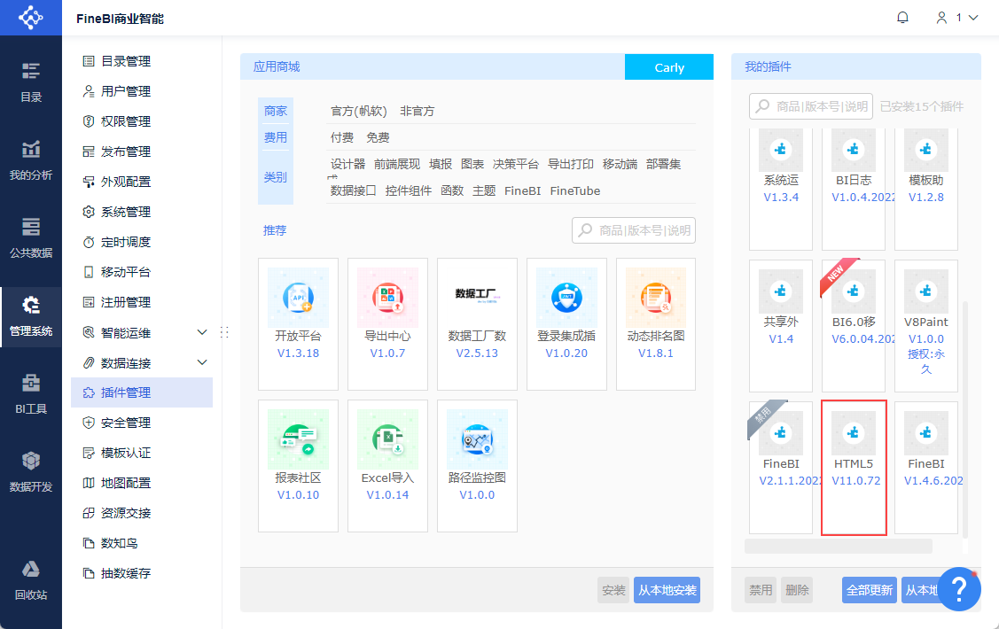Click the 禁用 button
The height and width of the screenshot is (629, 999).
tap(761, 590)
